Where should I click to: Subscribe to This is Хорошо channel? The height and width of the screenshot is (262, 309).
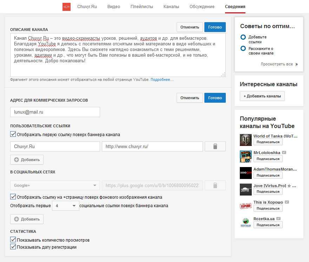[x=268, y=208]
